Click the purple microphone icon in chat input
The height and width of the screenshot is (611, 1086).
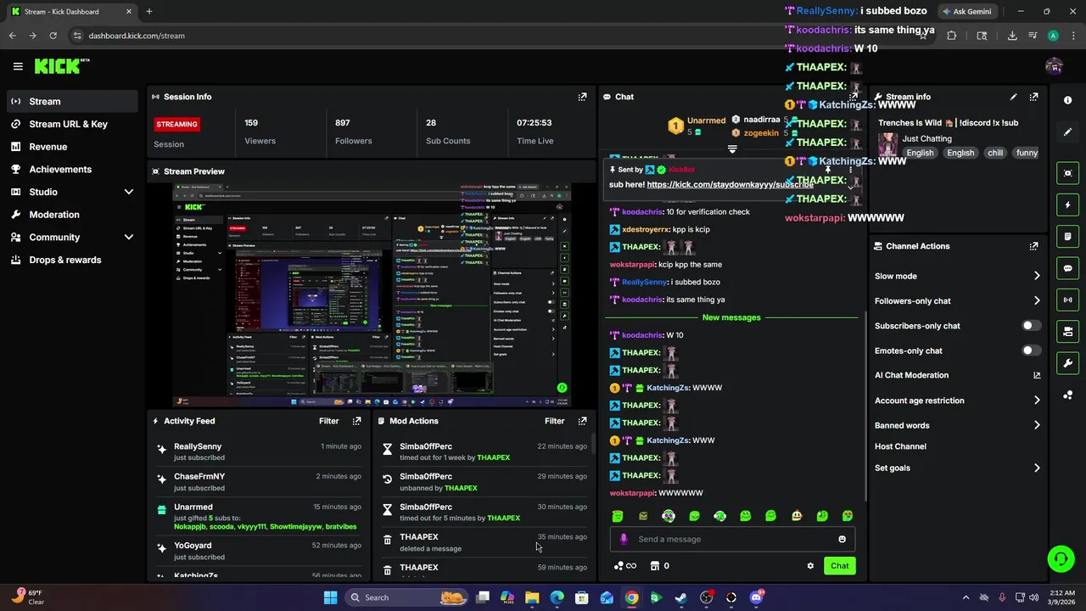click(624, 539)
